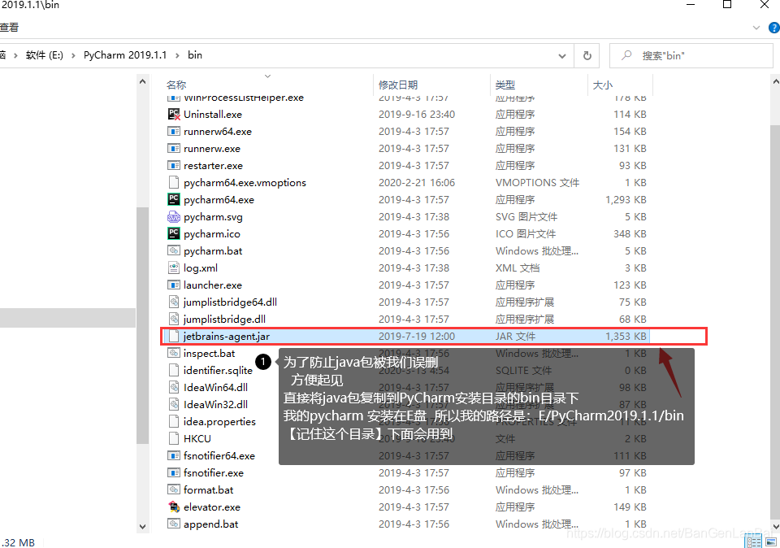Click the bin breadcrumb segment
Viewport: 780px width, 548px height.
point(195,55)
